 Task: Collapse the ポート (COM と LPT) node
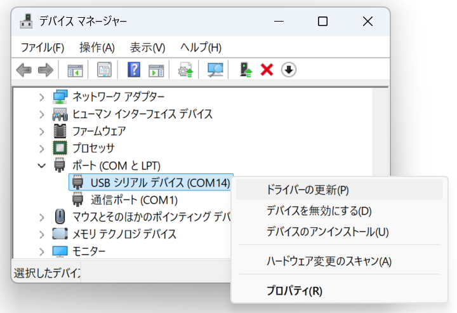point(42,166)
